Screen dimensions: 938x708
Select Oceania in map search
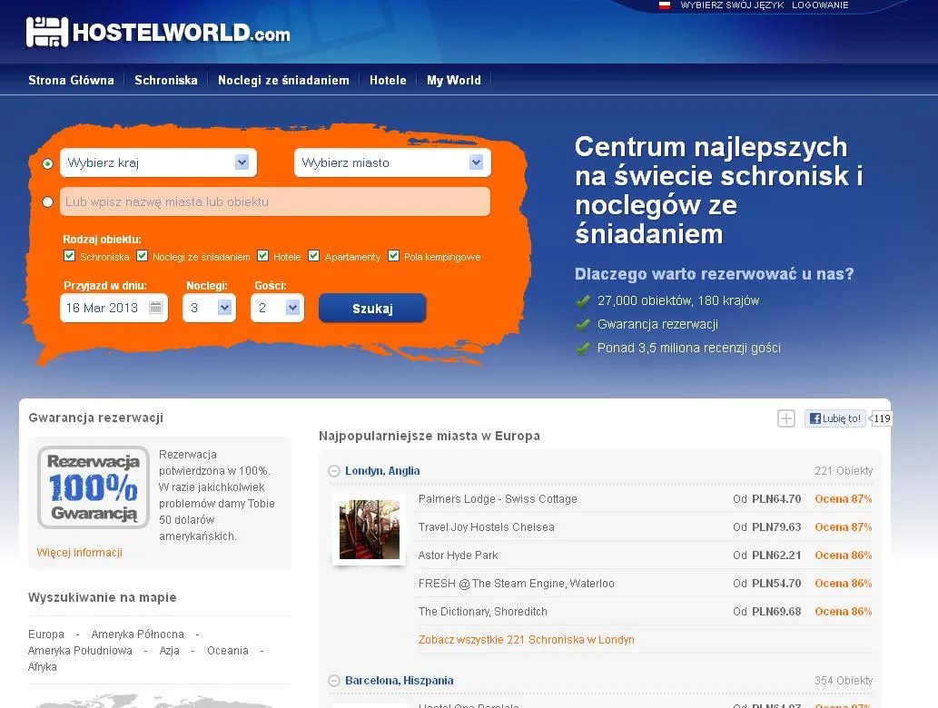point(227,651)
